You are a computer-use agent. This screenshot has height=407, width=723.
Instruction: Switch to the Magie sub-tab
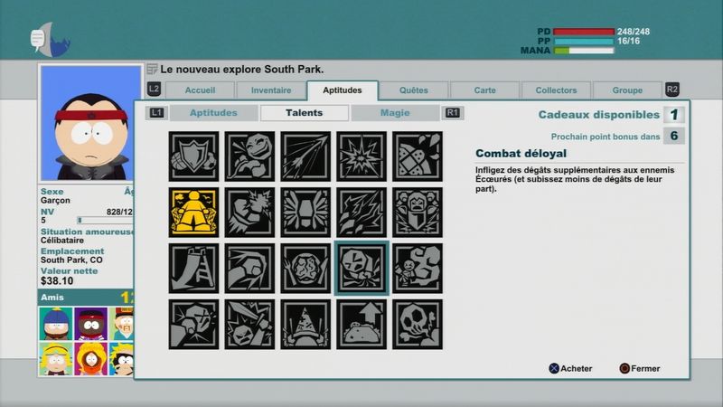(x=395, y=113)
